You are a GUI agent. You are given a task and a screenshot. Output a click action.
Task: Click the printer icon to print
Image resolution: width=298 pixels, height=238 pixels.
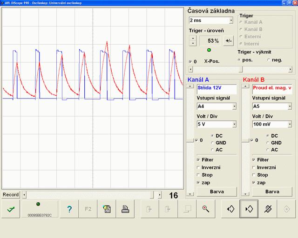coord(125,209)
